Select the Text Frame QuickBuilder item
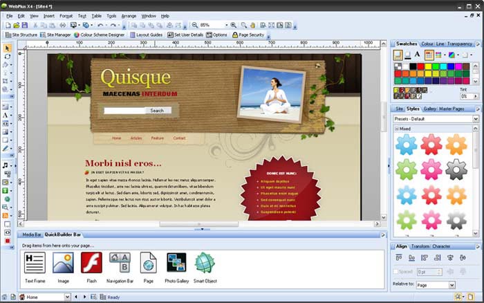484x303 pixels. tap(35, 263)
